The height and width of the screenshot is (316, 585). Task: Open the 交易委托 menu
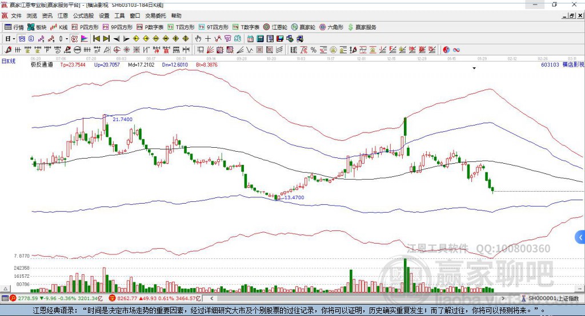pyautogui.click(x=155, y=15)
